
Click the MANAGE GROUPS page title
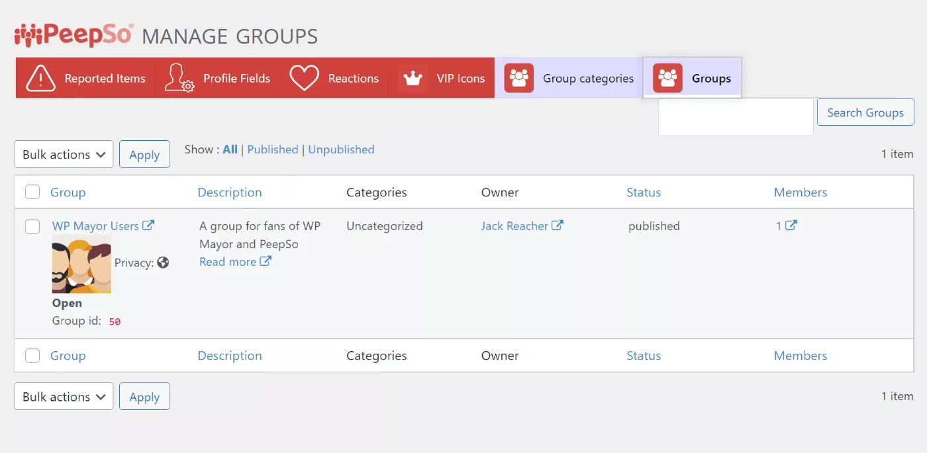point(230,36)
